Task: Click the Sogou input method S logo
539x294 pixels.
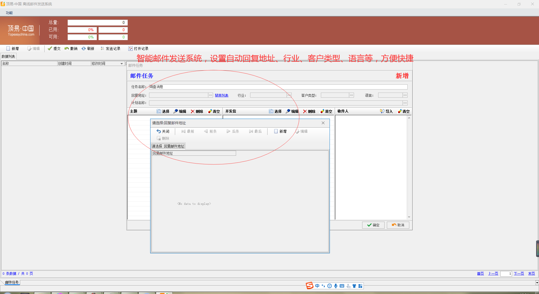Action: click(309, 286)
